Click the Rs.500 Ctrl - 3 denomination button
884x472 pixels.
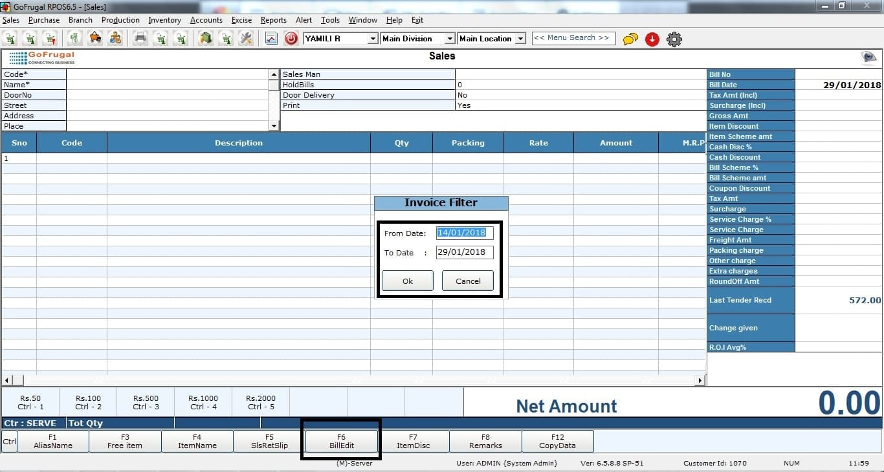(146, 402)
